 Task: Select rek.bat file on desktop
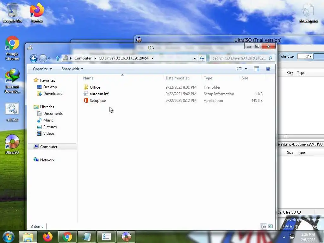tap(12, 112)
